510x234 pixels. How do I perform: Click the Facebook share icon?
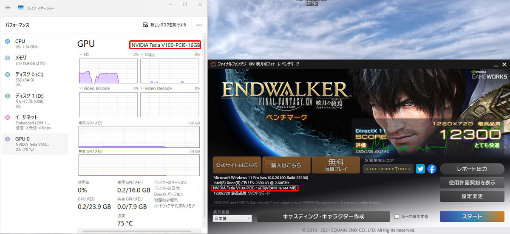point(432,169)
